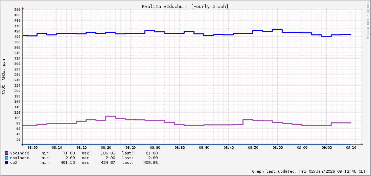Click the purple vocIndex legend swatch

6,153
